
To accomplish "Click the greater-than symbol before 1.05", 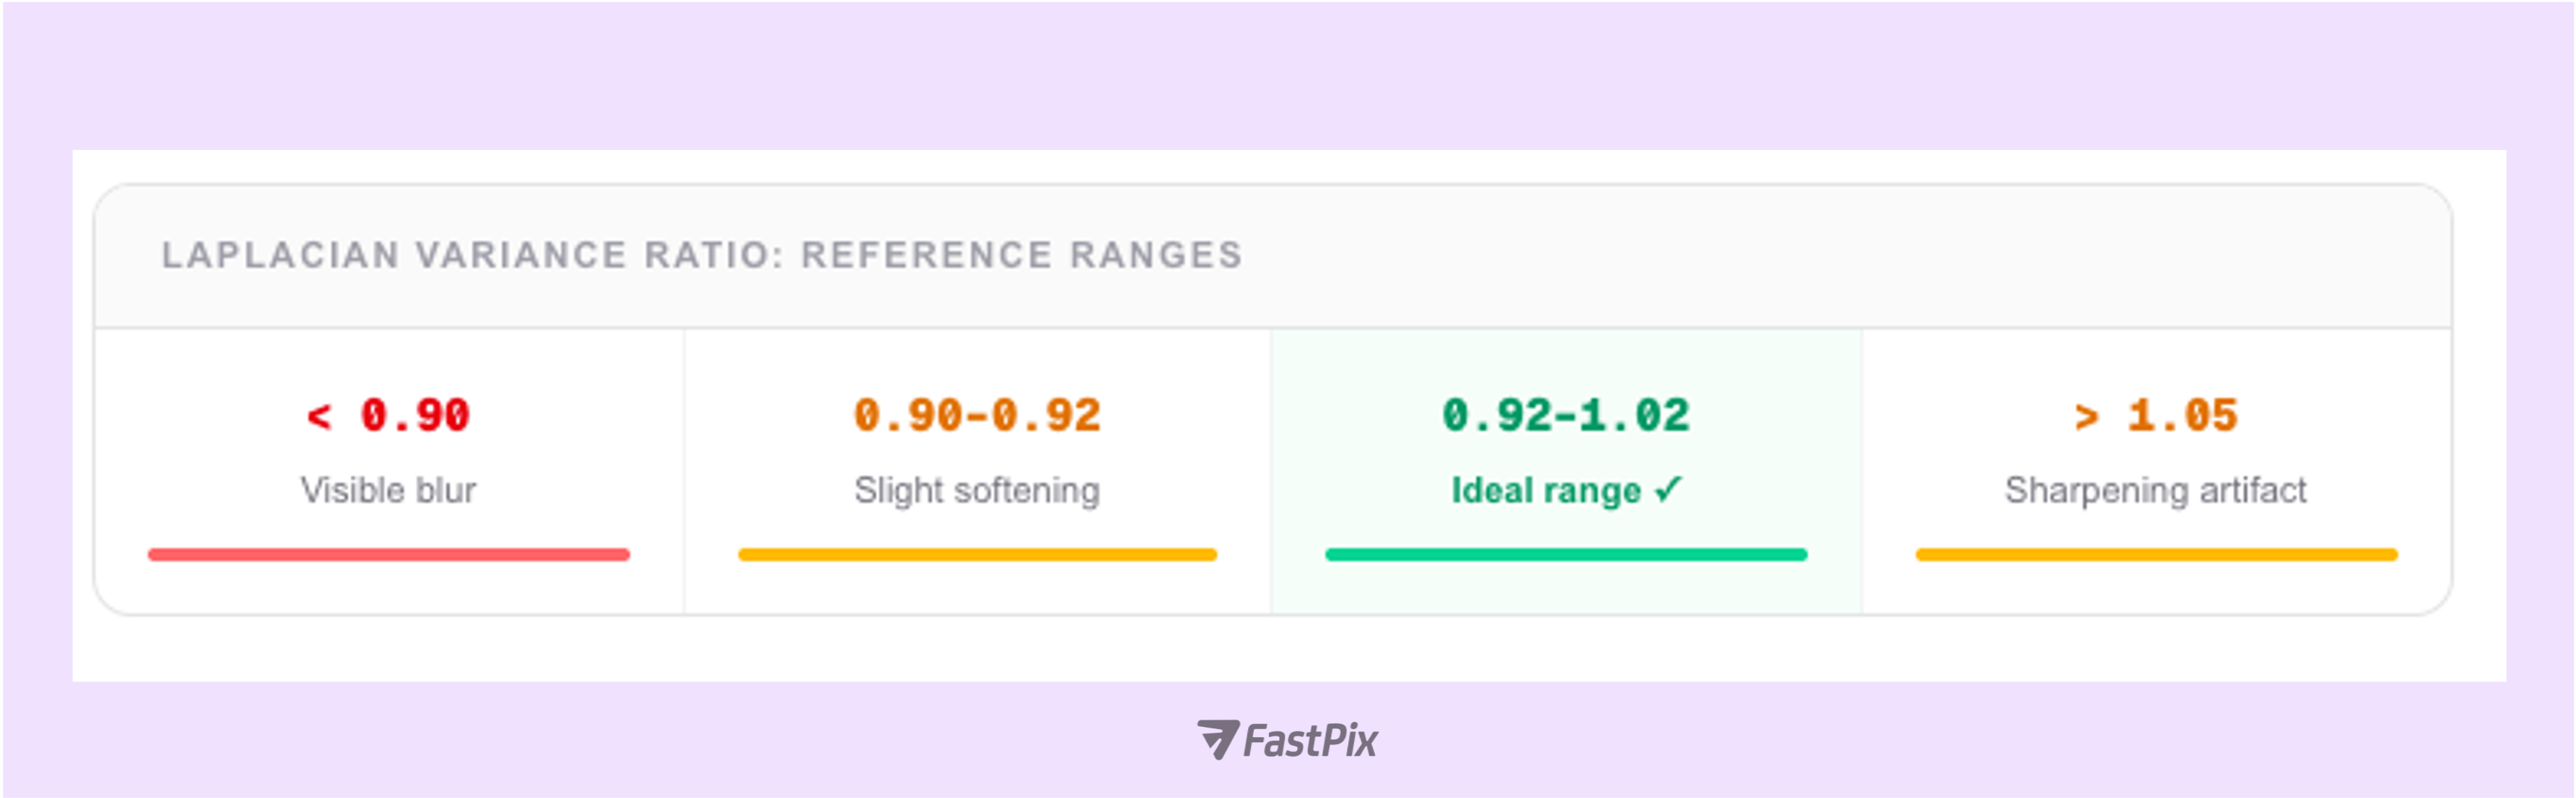I will tap(2086, 416).
